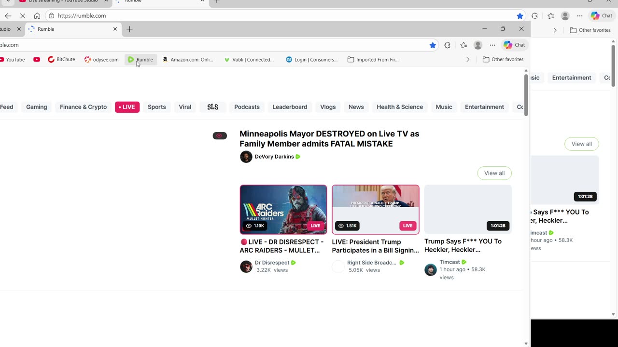
Task: Open profile menu in outer browser toolbar
Action: (x=565, y=16)
